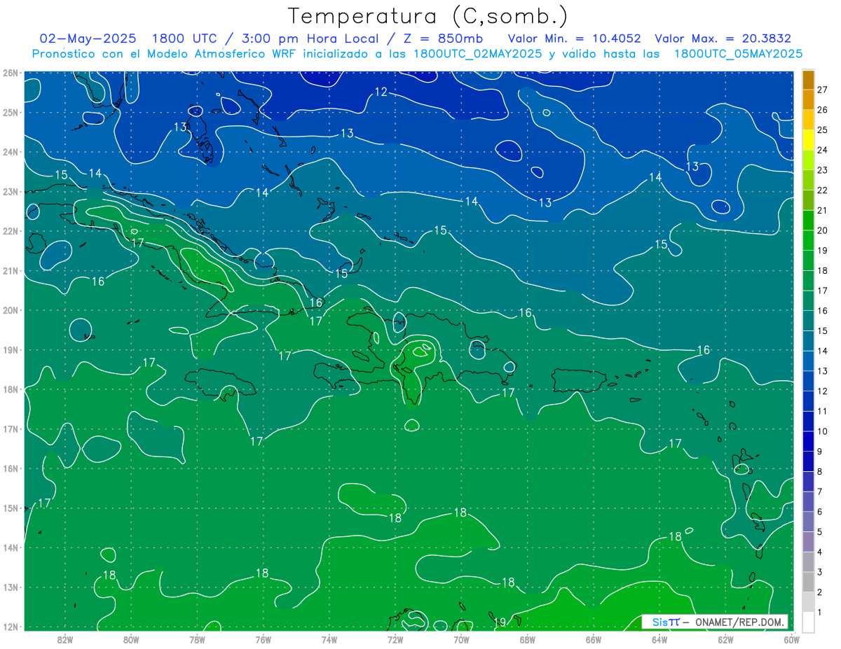The height and width of the screenshot is (649, 841).
Task: Click the "23N" latitude axis label
Action: pos(11,192)
